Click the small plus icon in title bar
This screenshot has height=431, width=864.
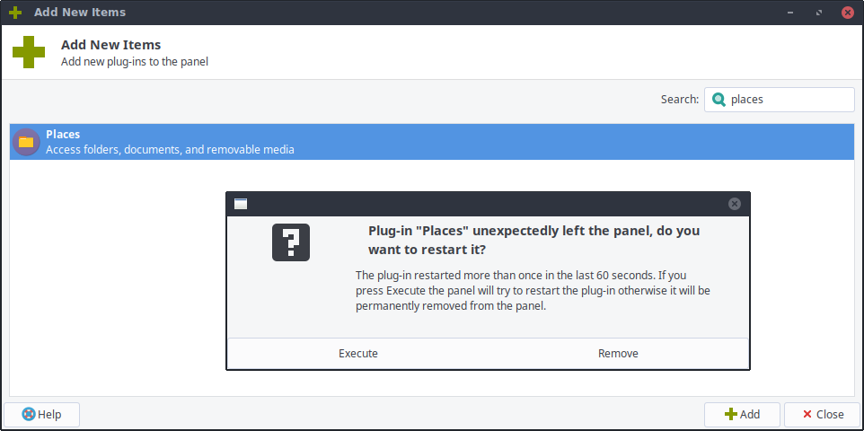tap(15, 13)
